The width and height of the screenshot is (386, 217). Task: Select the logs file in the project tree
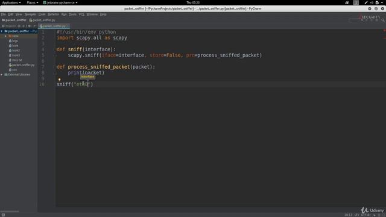13,41
